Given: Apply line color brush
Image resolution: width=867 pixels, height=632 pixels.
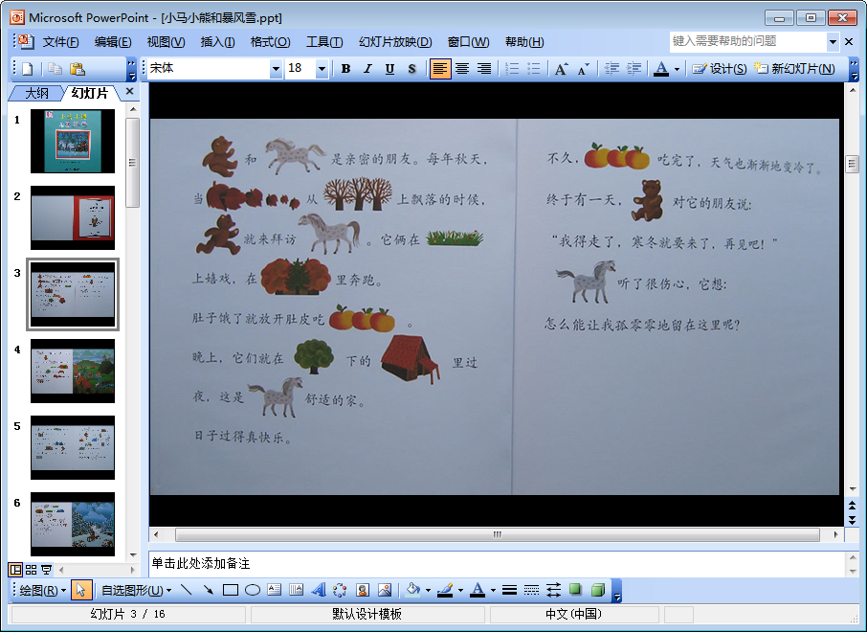Looking at the screenshot, I should click(445, 591).
